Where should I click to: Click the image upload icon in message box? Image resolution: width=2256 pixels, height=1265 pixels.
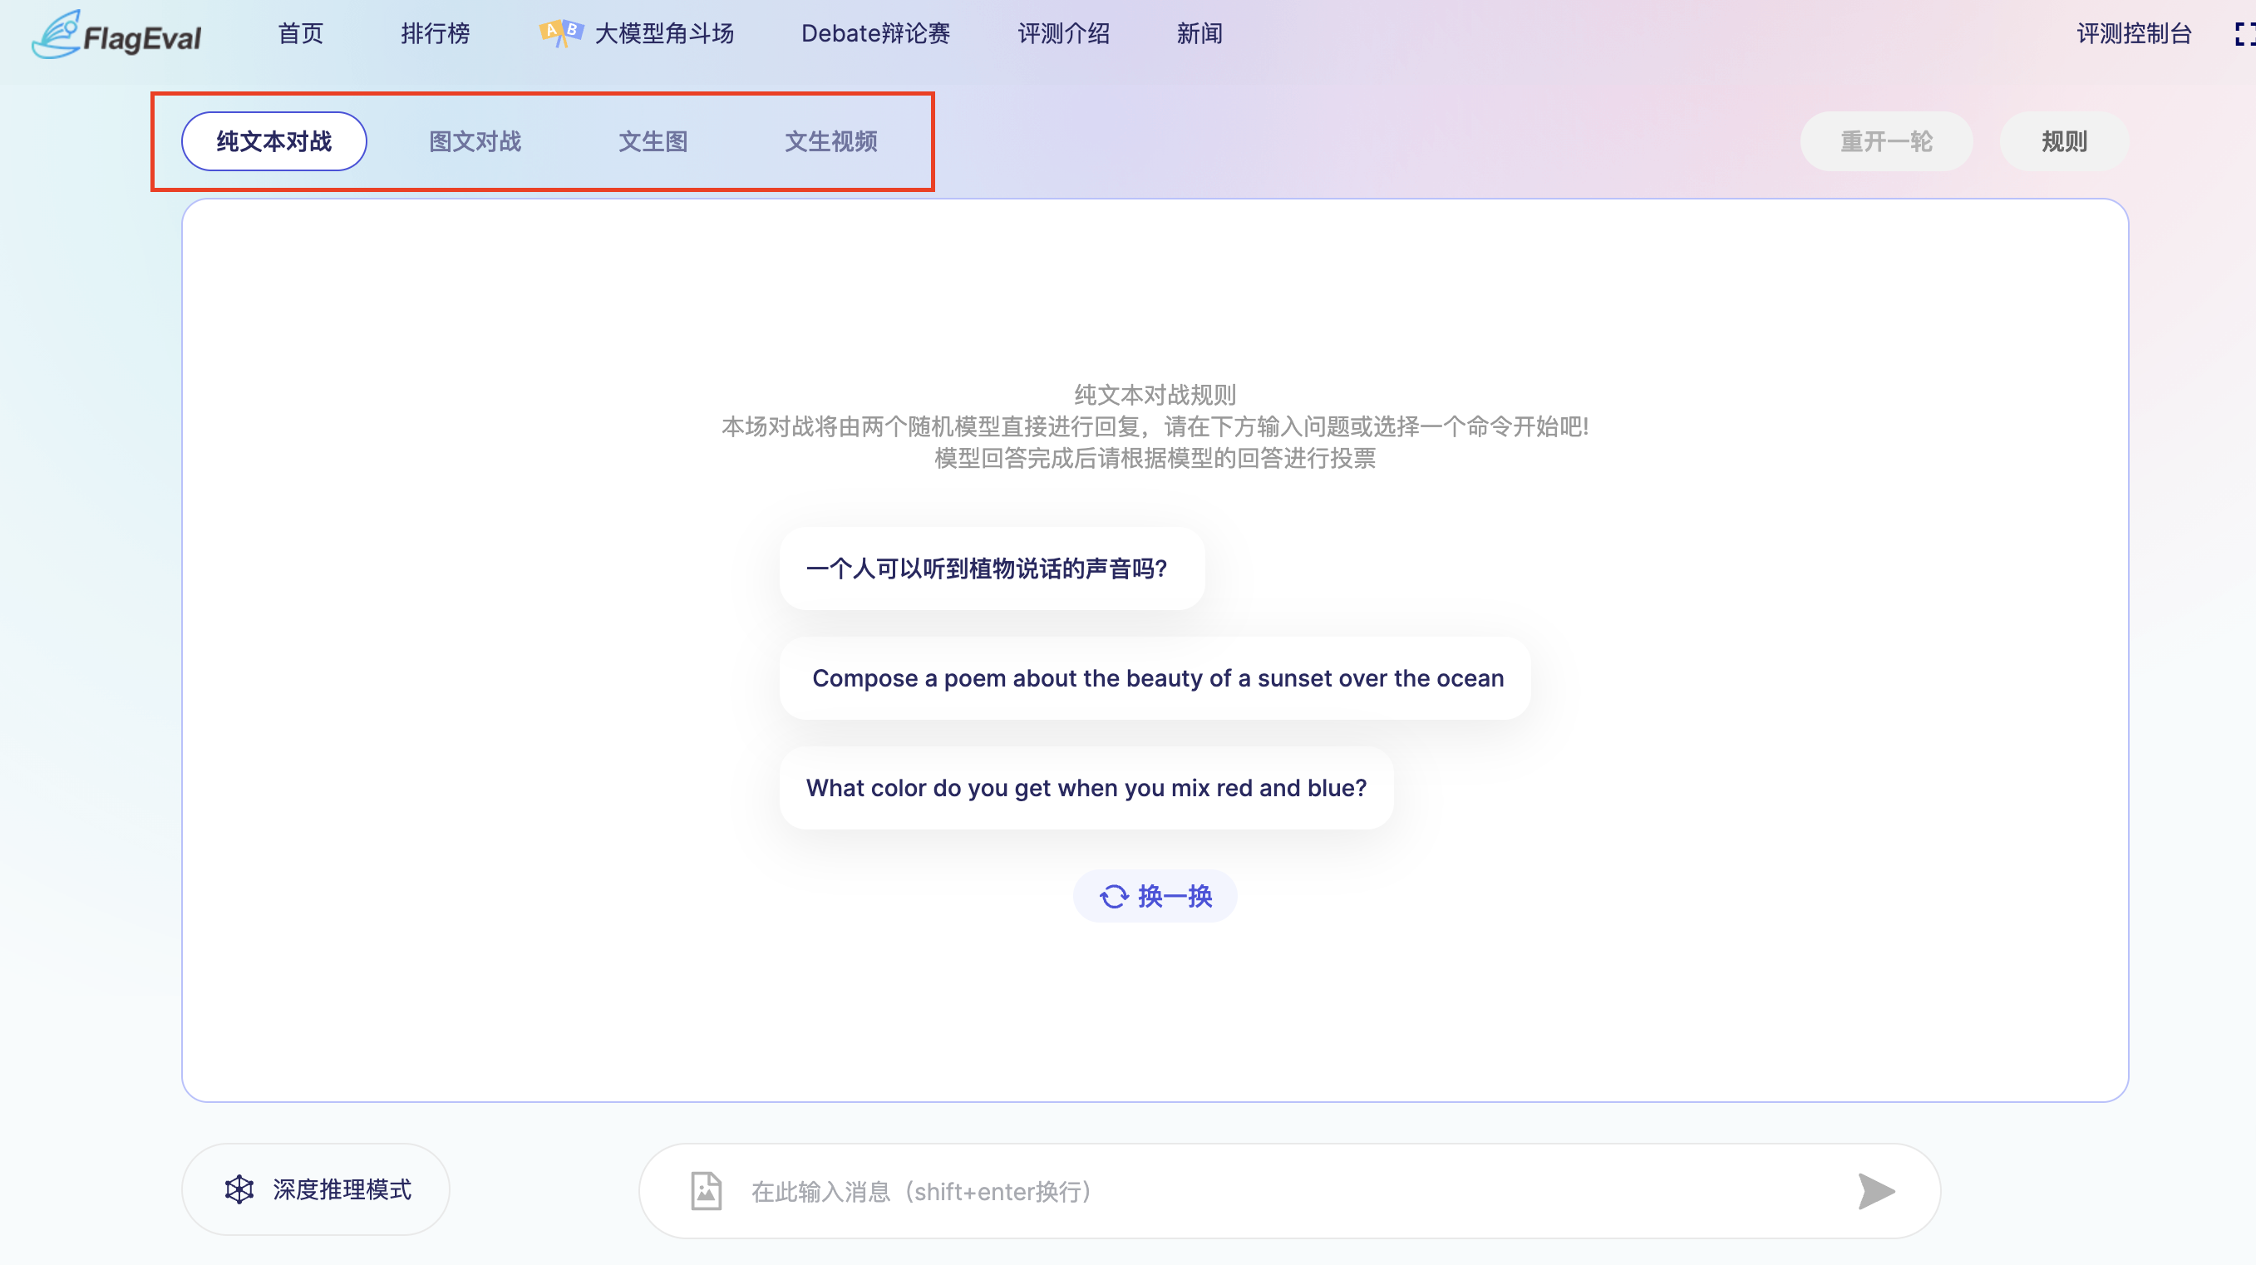706,1190
